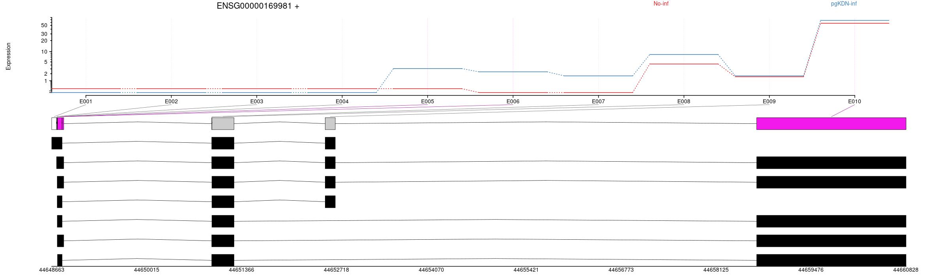Click exon label E003
Viewport: 949px width, 276px height.
coord(257,101)
